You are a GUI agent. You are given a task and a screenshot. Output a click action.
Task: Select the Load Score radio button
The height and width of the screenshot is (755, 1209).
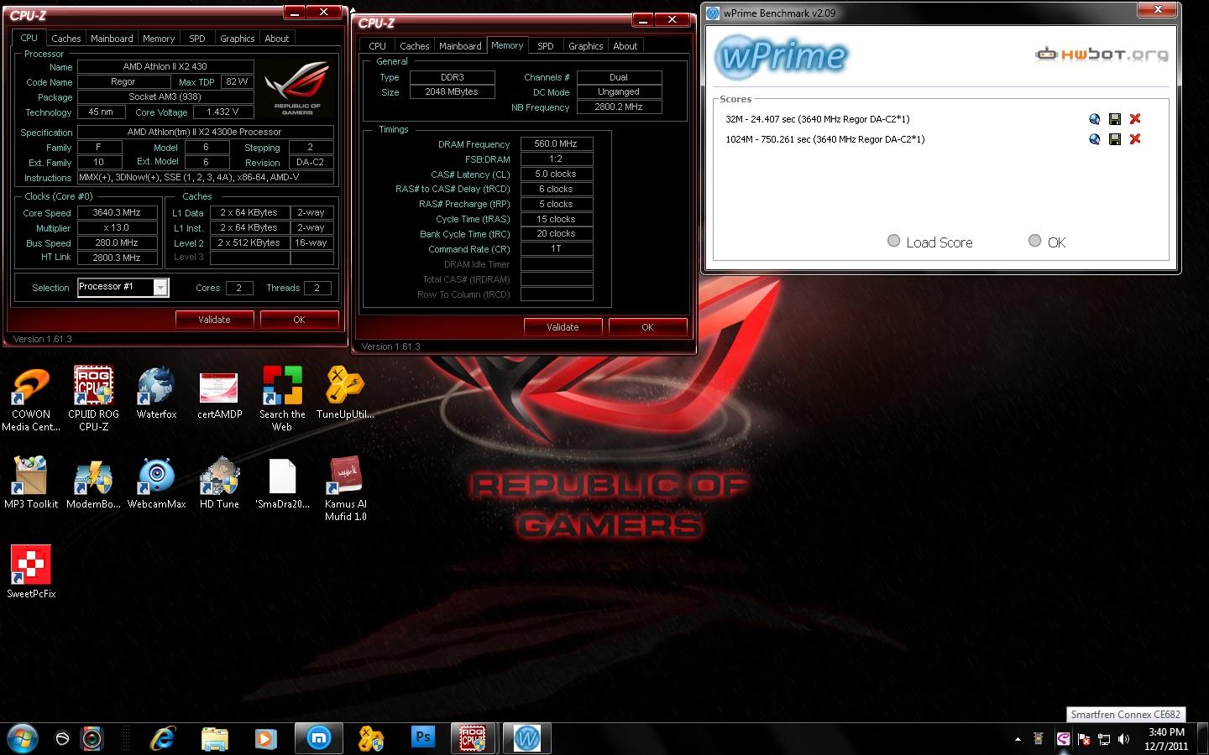click(x=894, y=242)
